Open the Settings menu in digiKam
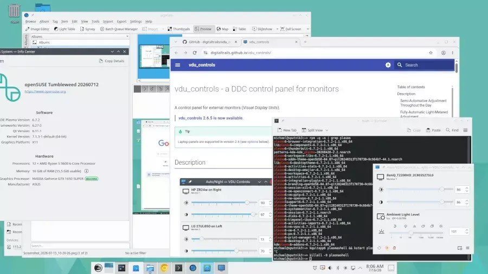The width and height of the screenshot is (488, 274). [136, 22]
